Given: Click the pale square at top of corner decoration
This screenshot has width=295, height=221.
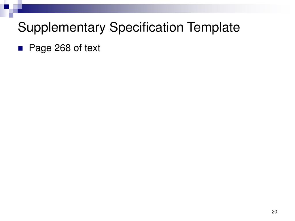Looking at the screenshot, I should (20, 2).
